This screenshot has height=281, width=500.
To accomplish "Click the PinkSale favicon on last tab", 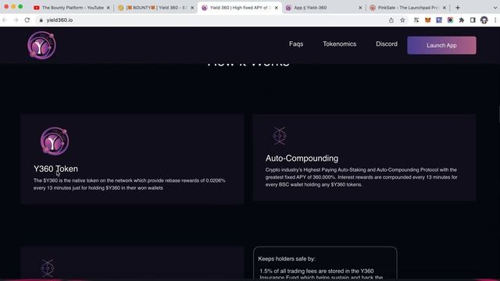I will pos(373,8).
